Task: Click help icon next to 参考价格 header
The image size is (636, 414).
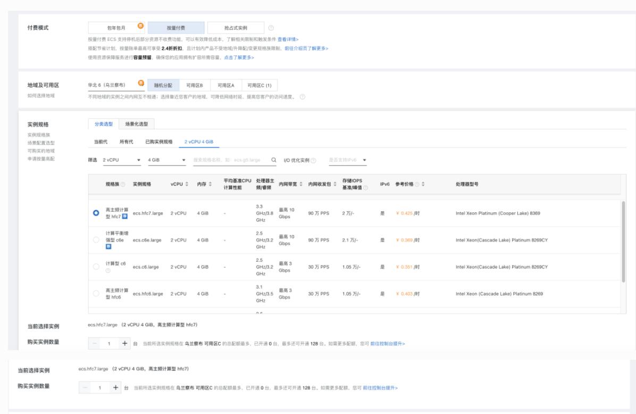Action: point(417,184)
